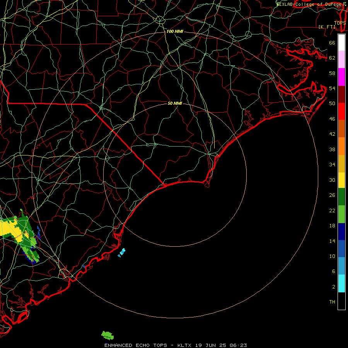The width and height of the screenshot is (348, 348).
Task: Click the light orange legend swatch
Action: tap(341, 146)
